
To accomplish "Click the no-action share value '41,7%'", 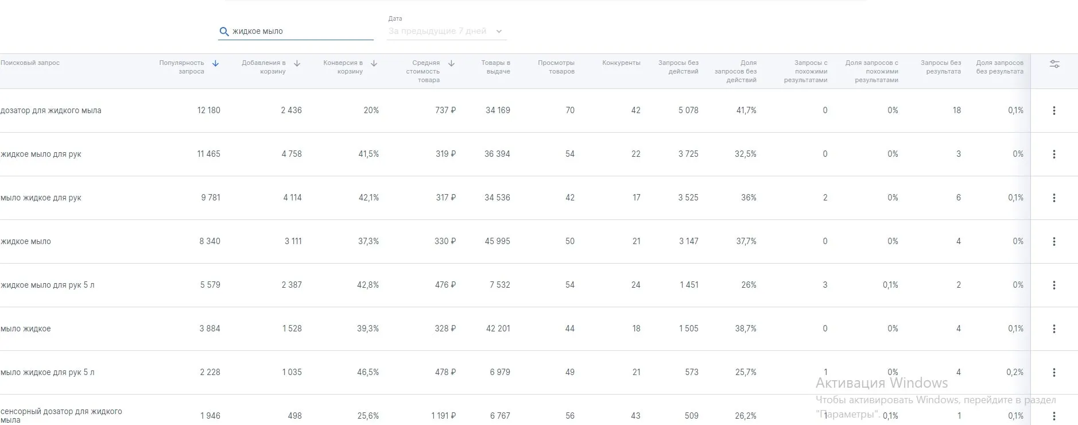I will coord(746,110).
